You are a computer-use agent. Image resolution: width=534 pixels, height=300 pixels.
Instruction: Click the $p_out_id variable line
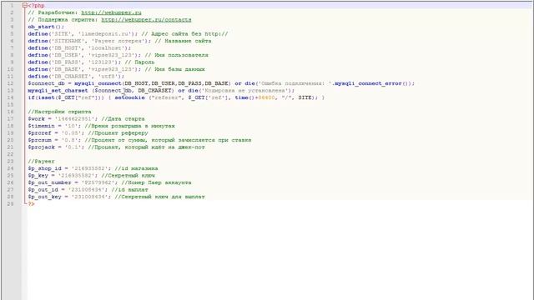(x=88, y=190)
